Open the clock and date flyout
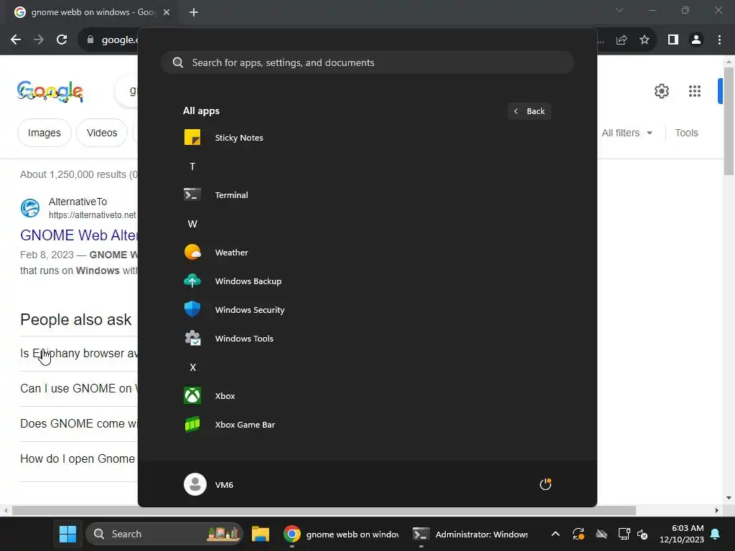Image resolution: width=735 pixels, height=551 pixels. coord(682,534)
